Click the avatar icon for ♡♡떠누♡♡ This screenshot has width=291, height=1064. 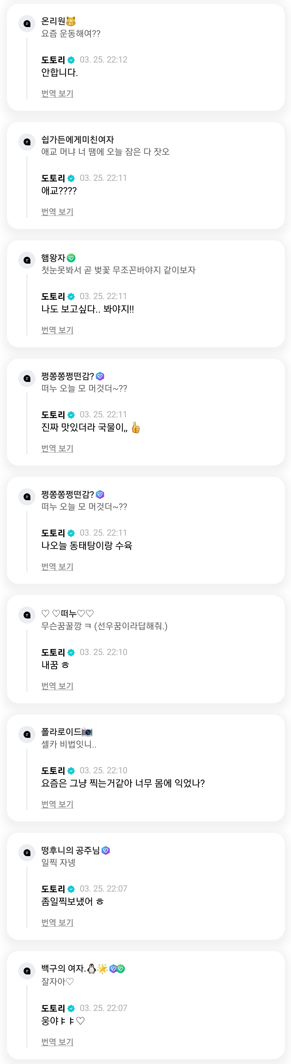(x=27, y=615)
